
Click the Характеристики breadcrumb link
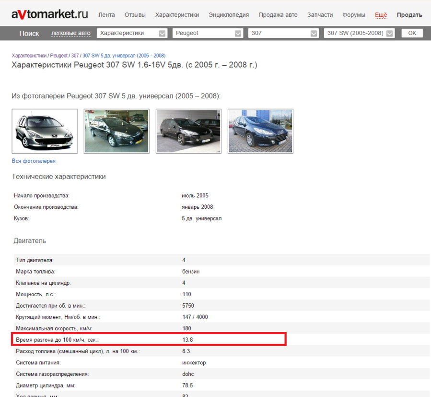(x=29, y=56)
